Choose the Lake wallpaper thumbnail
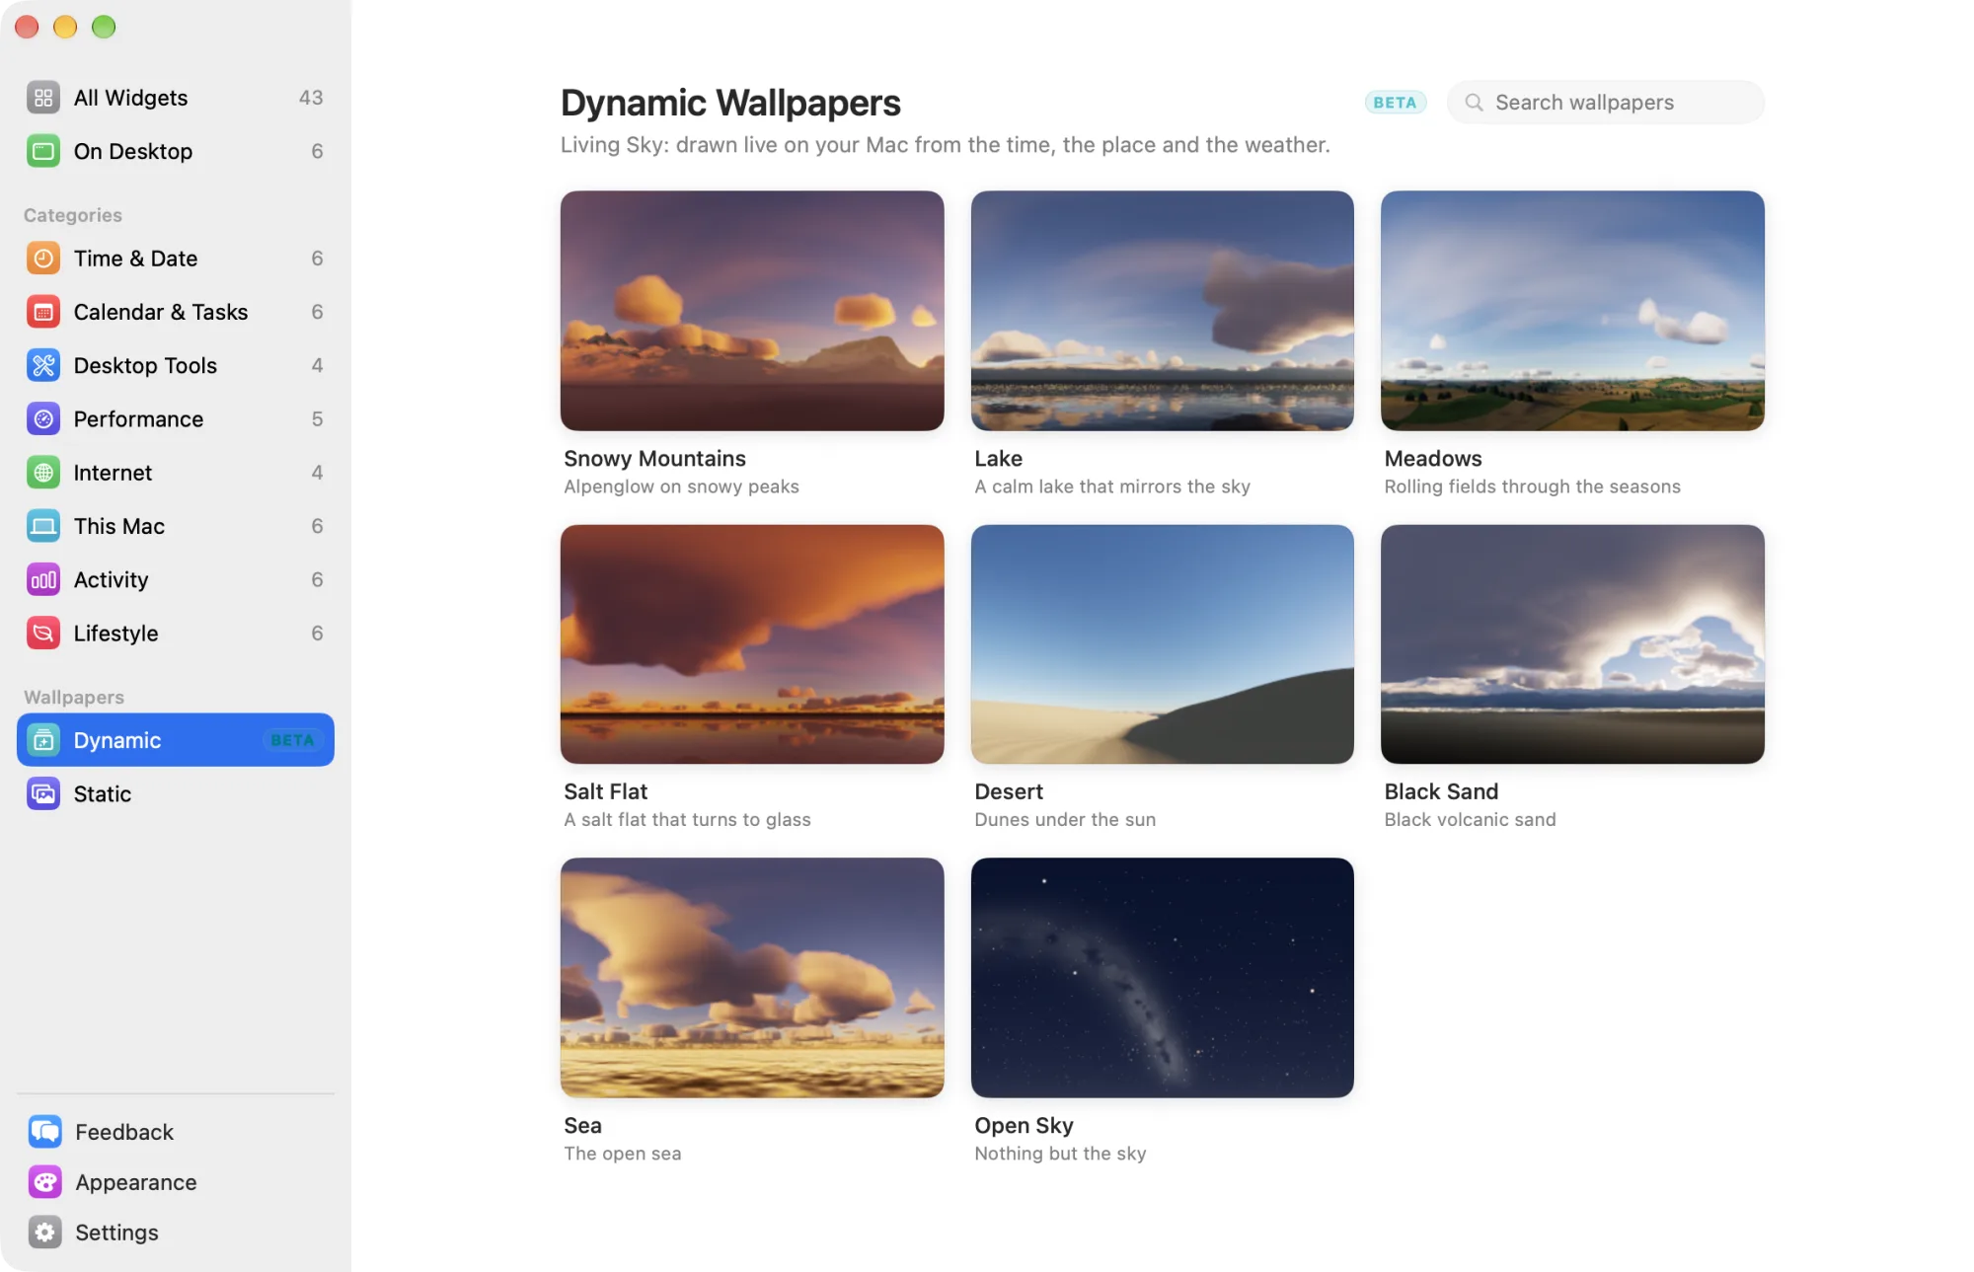 [1162, 311]
